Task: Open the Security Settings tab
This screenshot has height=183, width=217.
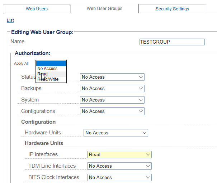Action: [172, 9]
